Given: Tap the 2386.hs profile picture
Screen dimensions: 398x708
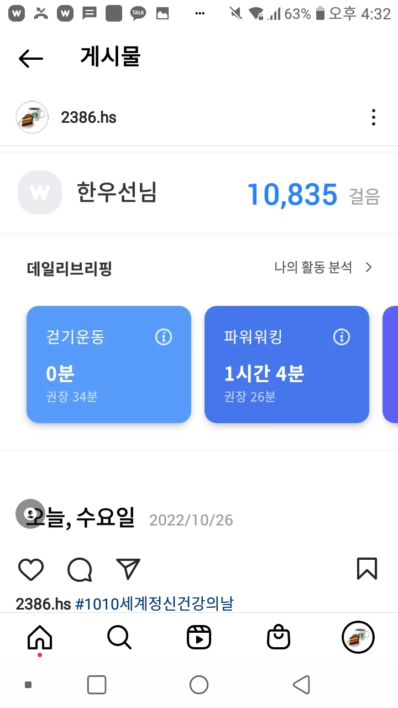Looking at the screenshot, I should pos(32,117).
